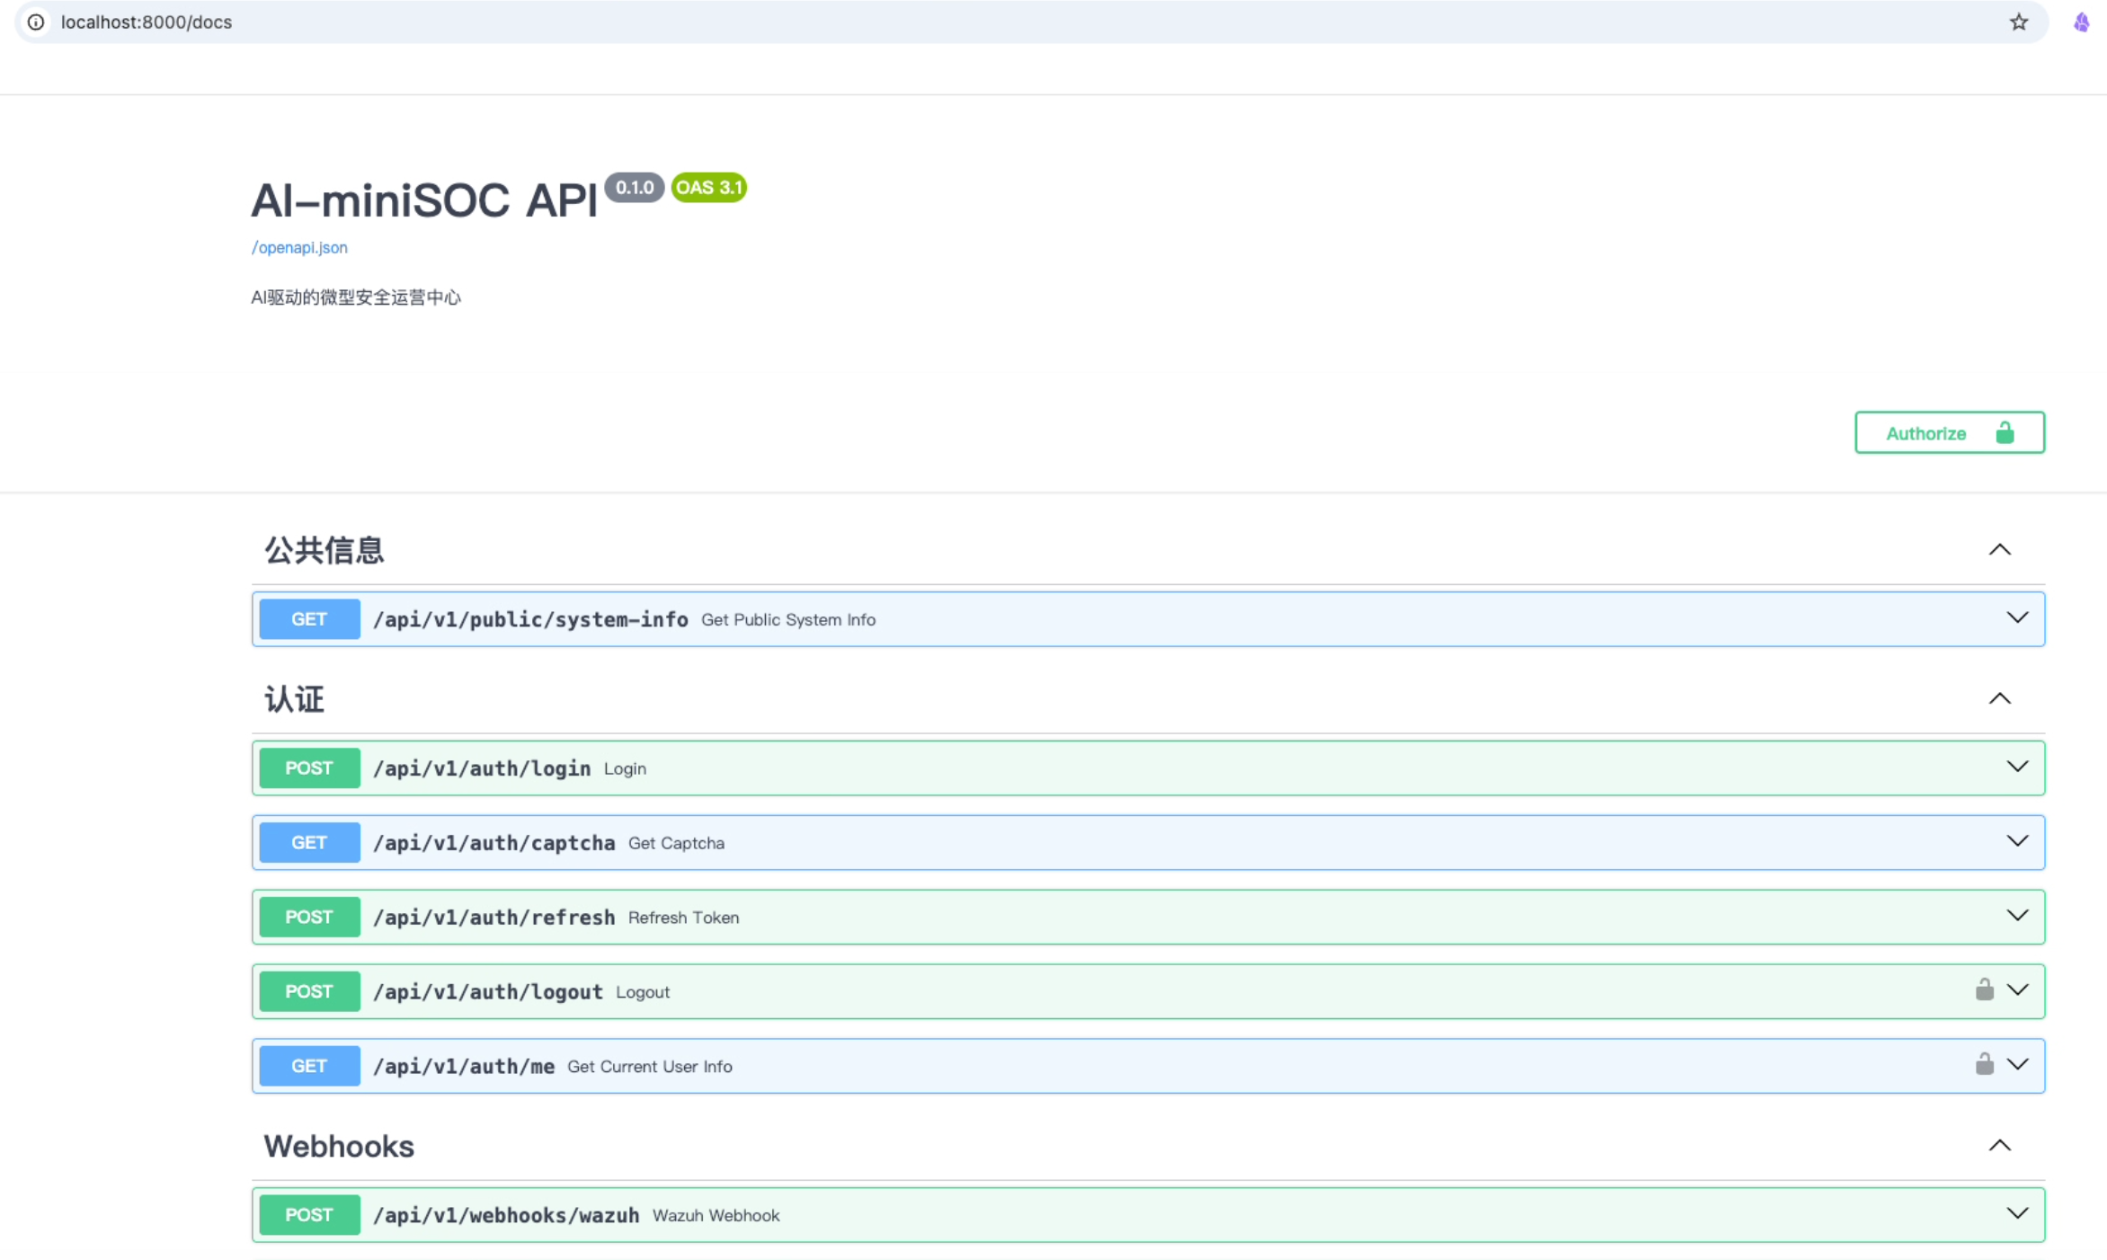Click the POST badge for auth/login
Image resolution: width=2107 pixels, height=1260 pixels.
pos(309,768)
